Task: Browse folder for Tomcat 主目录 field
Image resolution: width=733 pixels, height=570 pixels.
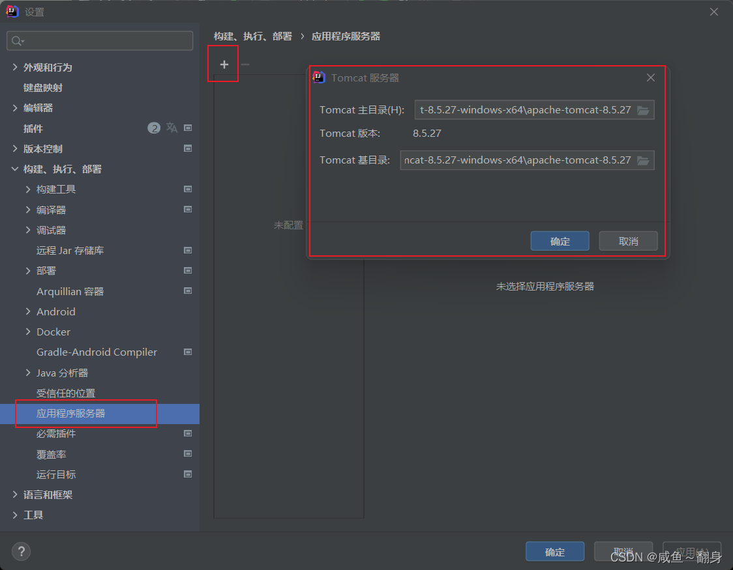Action: coord(643,110)
